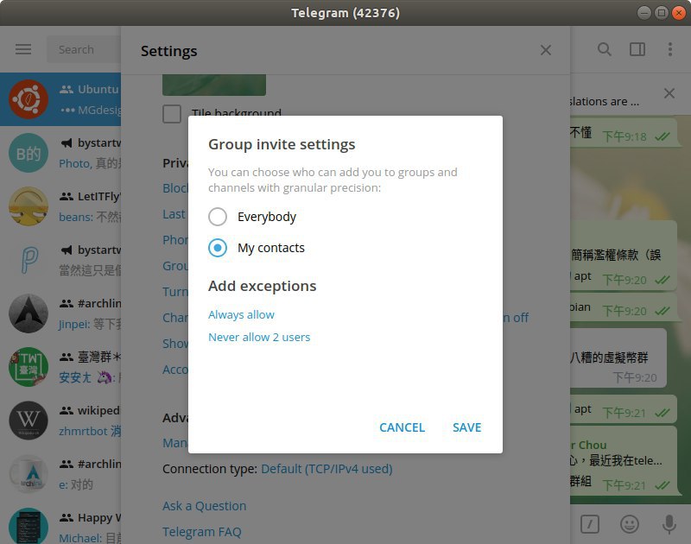The image size is (691, 544).
Task: Minimize the Telegram window
Action: 643,13
